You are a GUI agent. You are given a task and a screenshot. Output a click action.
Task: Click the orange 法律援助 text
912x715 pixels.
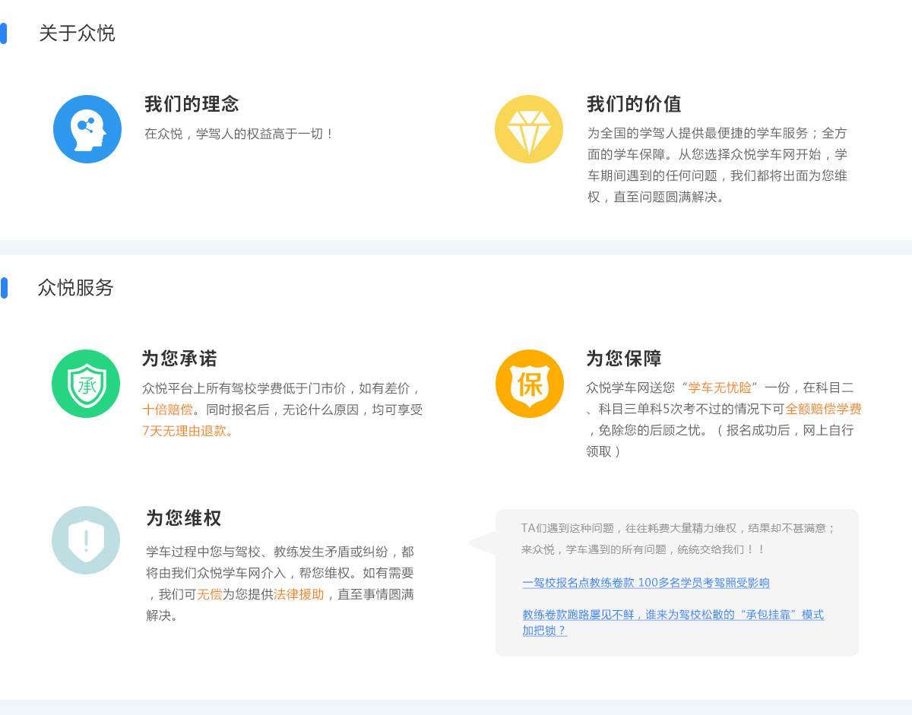click(x=299, y=594)
